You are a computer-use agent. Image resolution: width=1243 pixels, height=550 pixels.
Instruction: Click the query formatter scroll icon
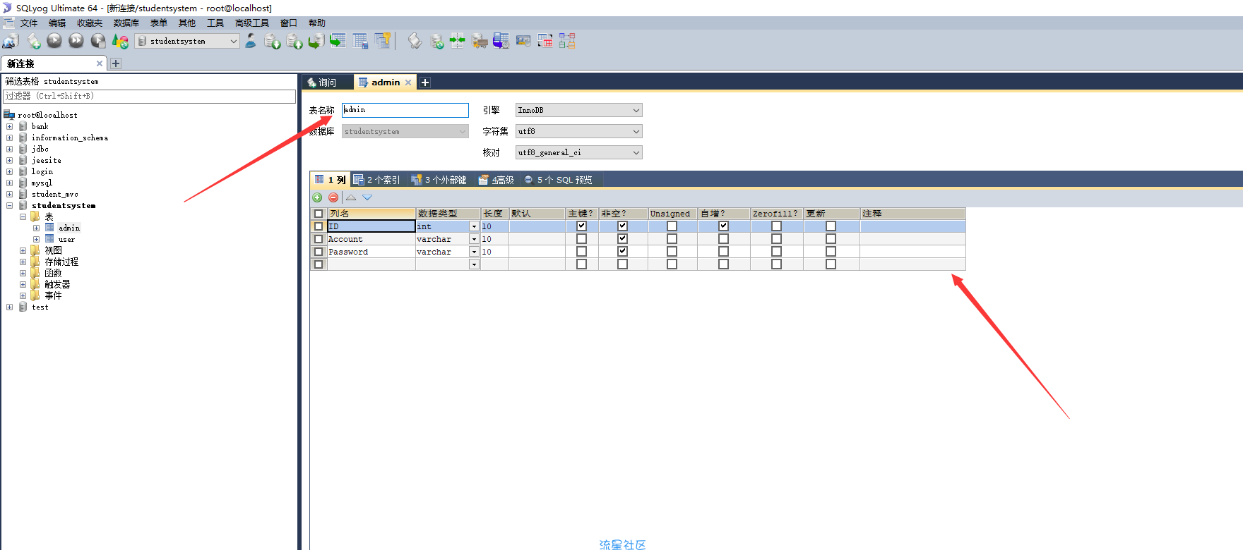[415, 41]
